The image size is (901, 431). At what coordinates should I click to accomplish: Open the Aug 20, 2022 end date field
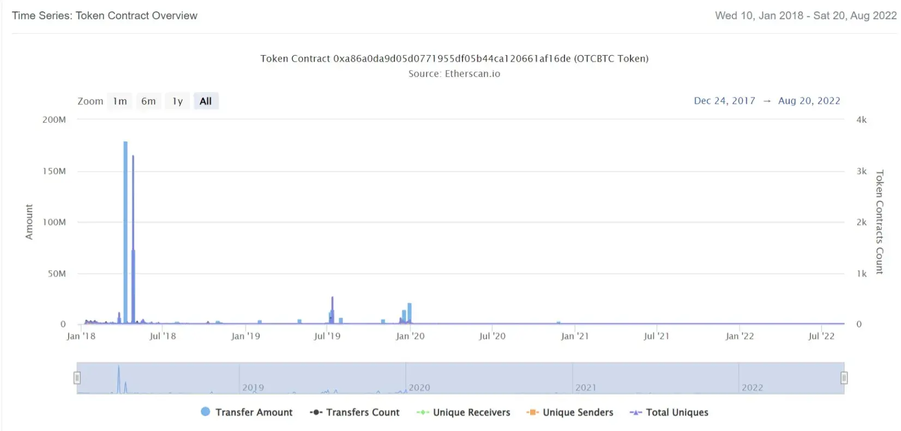coord(809,101)
